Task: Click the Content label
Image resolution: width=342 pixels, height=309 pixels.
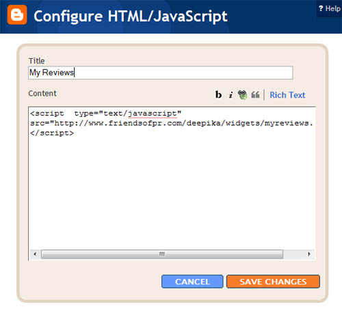Action: click(x=42, y=94)
